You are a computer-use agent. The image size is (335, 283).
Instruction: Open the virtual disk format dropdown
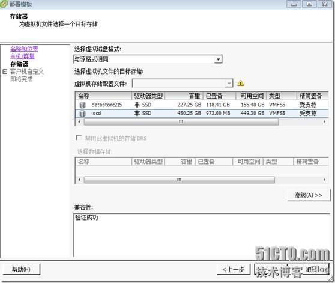pyautogui.click(x=218, y=59)
